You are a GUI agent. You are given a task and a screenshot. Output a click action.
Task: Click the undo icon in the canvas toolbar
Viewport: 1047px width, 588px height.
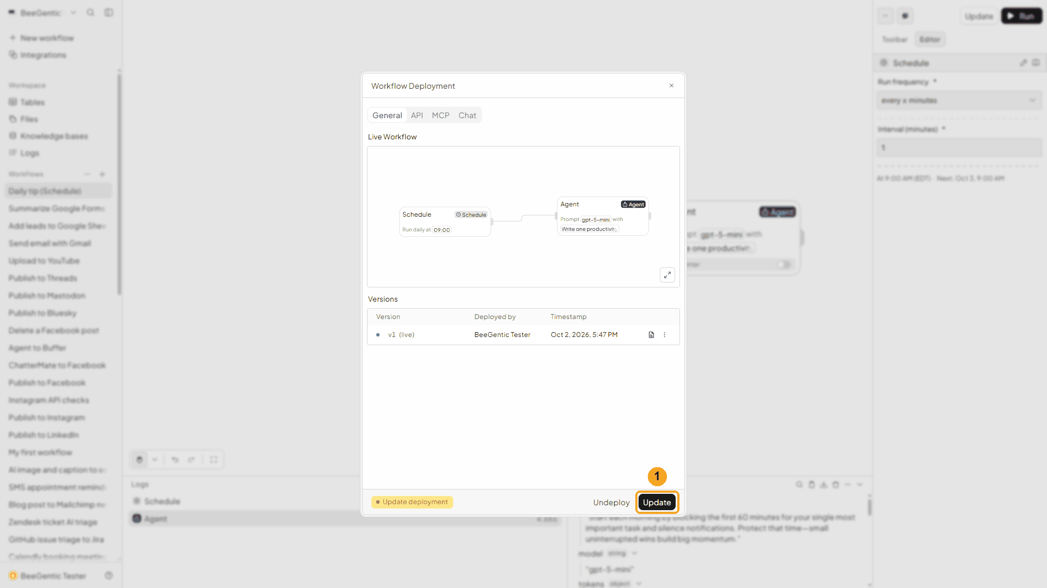(x=175, y=460)
